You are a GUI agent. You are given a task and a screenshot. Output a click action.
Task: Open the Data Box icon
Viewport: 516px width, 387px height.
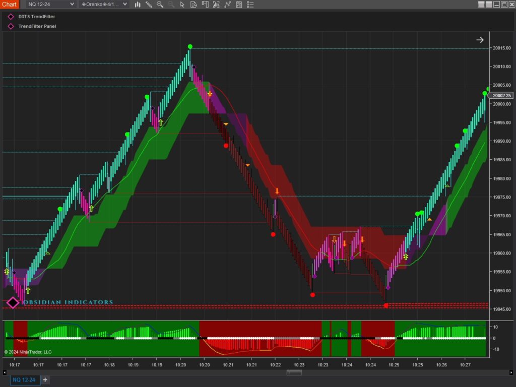[193, 5]
